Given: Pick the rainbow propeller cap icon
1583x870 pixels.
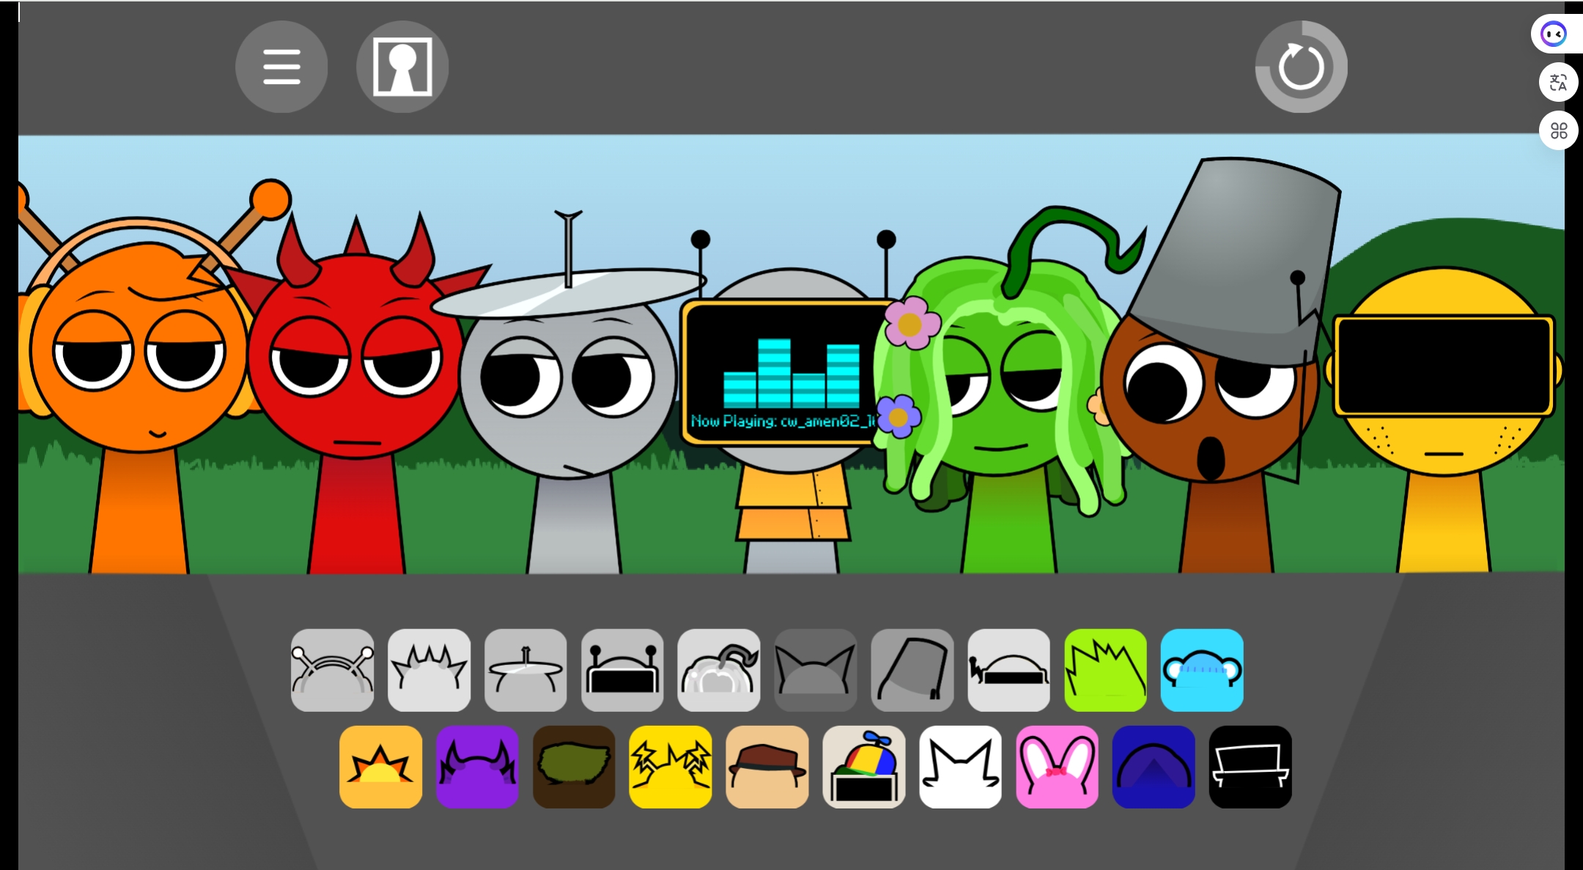Looking at the screenshot, I should click(864, 767).
